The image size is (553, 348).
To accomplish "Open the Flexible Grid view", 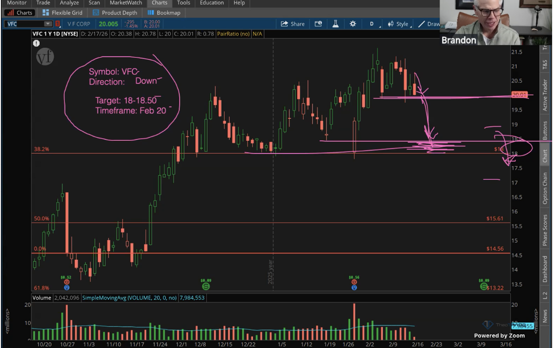I will pos(62,13).
